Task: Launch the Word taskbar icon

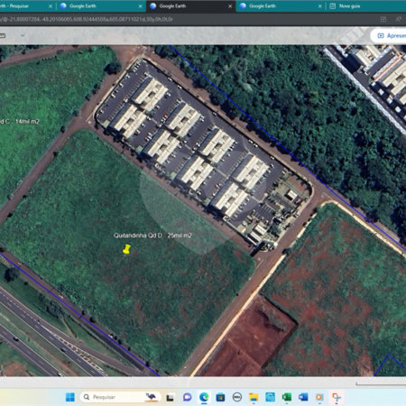Action: pyautogui.click(x=303, y=397)
